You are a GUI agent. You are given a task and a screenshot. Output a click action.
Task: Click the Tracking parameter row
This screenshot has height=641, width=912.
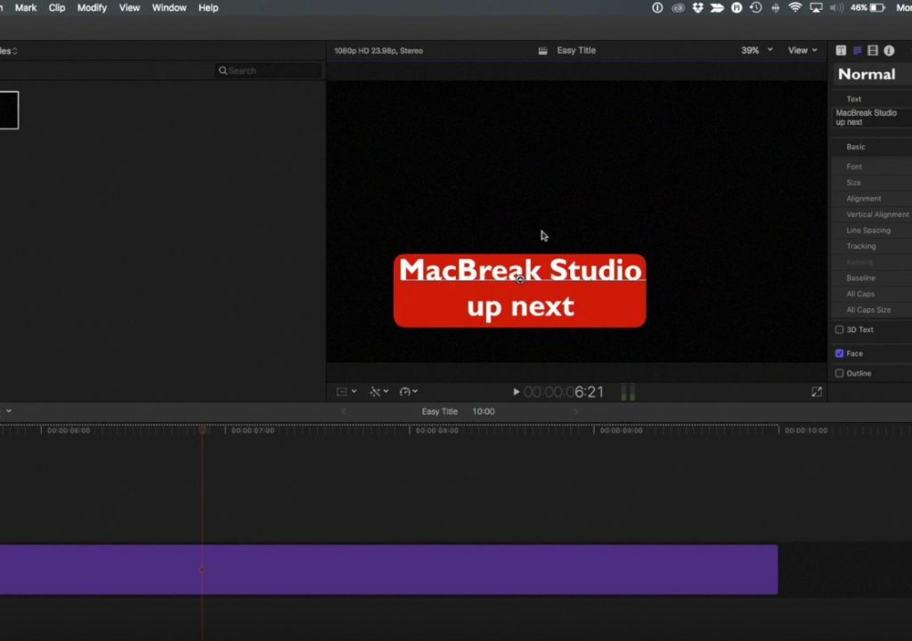872,246
